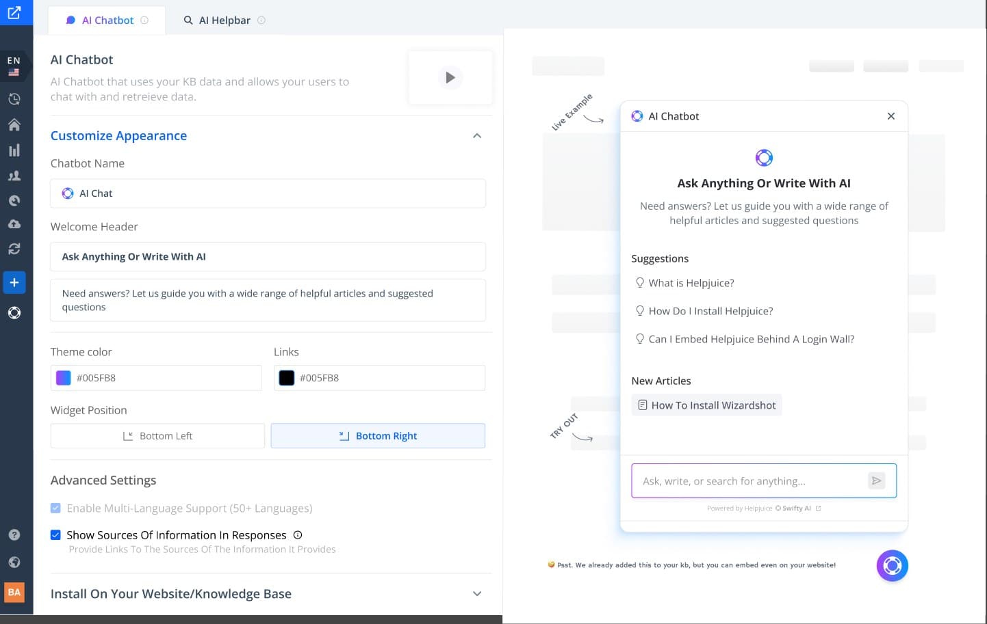The height and width of the screenshot is (624, 987).
Task: Click the Theme color gradient swatch
Action: [x=63, y=378]
